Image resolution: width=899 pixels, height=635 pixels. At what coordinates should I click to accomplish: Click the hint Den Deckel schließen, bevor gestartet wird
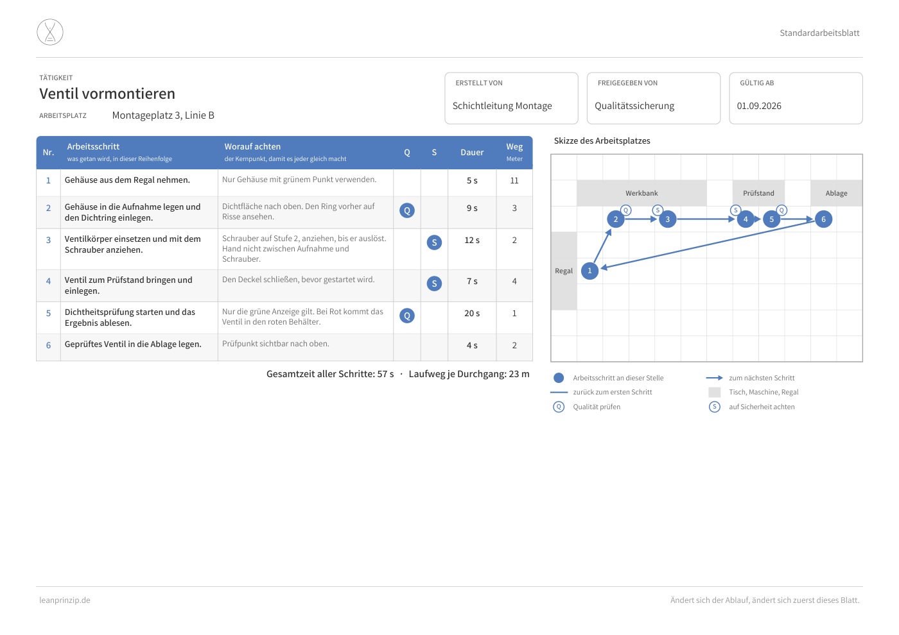point(298,280)
